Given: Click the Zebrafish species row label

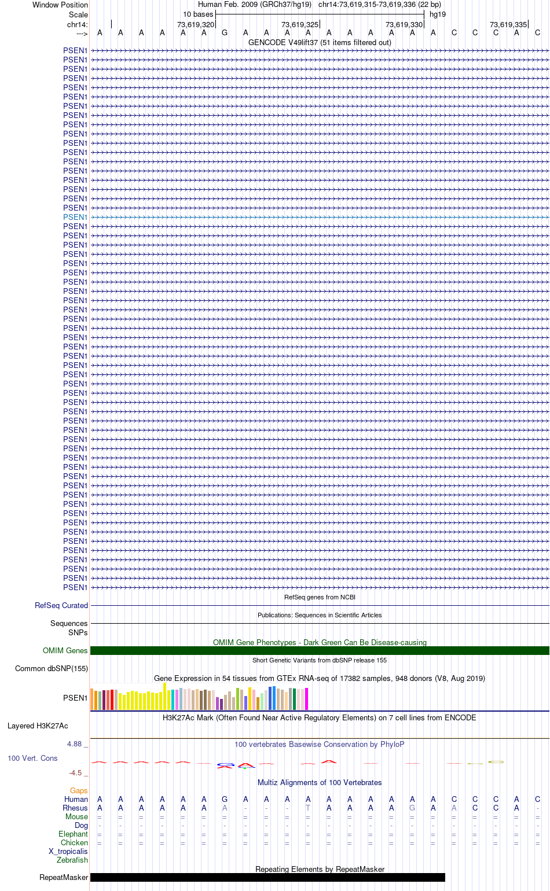Looking at the screenshot, I should point(72,860).
